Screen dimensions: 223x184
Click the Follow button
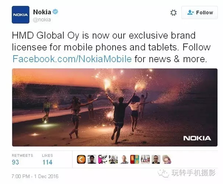point(199,13)
